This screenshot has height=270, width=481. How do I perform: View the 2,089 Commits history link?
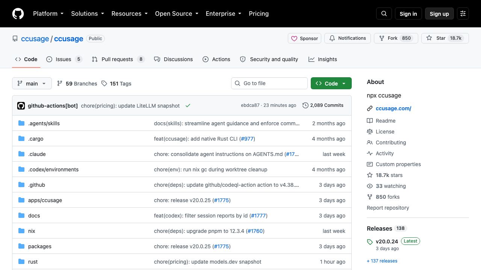coord(323,105)
